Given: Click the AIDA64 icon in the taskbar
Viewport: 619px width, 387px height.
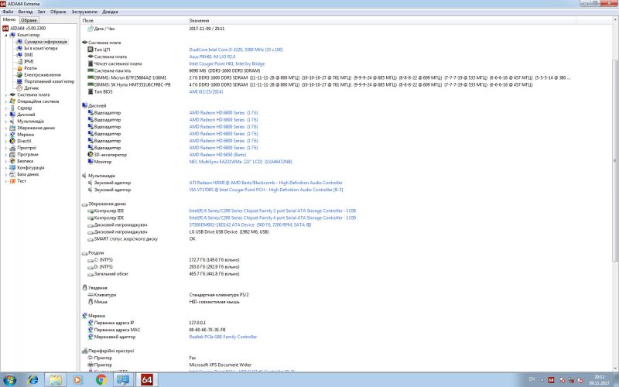Looking at the screenshot, I should point(145,379).
